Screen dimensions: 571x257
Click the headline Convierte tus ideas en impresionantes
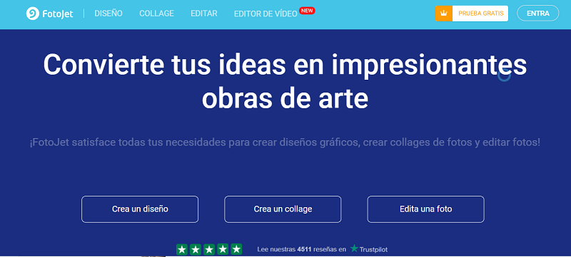pyautogui.click(x=285, y=65)
